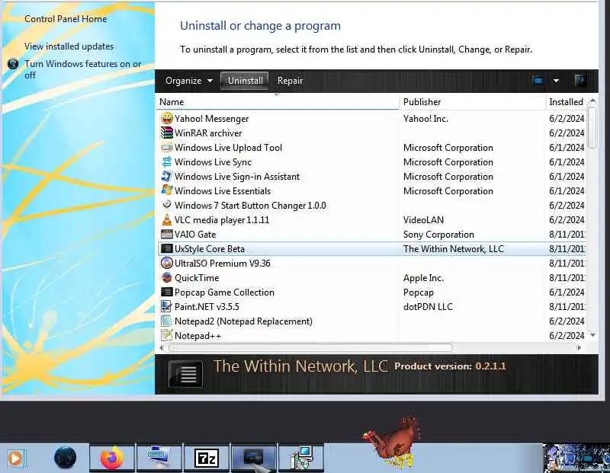
Task: Click Sony Corporation publisher cell
Action: tap(438, 235)
